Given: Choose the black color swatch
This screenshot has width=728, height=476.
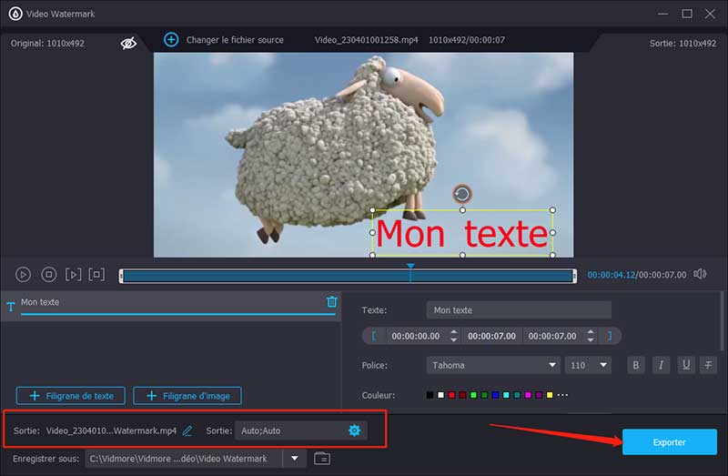Looking at the screenshot, I should click(x=430, y=395).
